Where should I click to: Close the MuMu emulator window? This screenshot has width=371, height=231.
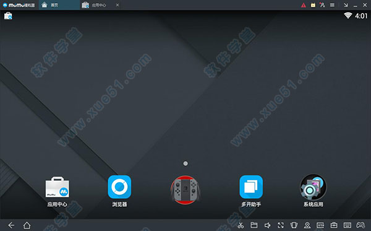365,5
